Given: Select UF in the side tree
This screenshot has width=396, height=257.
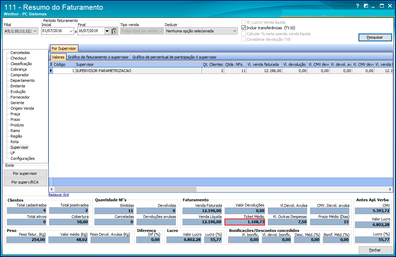Looking at the screenshot, I should pyautogui.click(x=13, y=153).
